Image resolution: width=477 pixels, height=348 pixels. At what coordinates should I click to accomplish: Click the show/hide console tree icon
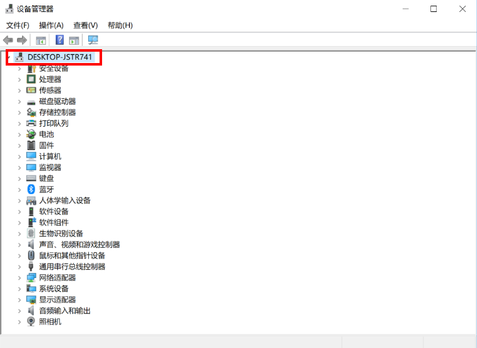pyautogui.click(x=41, y=40)
